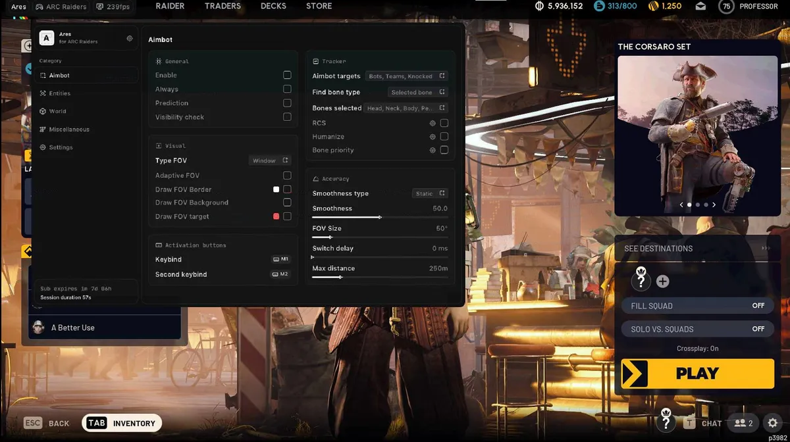Toggle the Prediction checkbox
This screenshot has height=442, width=790.
coord(287,103)
